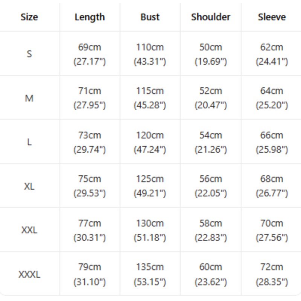Click the 73cm length cell
Image resolution: width=301 pixels, height=301 pixels.
90,142
